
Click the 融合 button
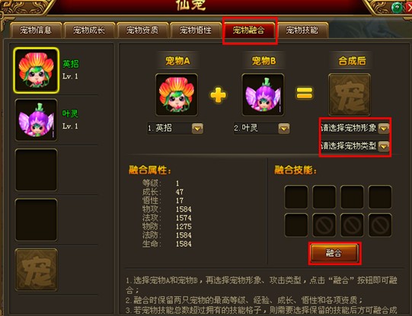334,253
